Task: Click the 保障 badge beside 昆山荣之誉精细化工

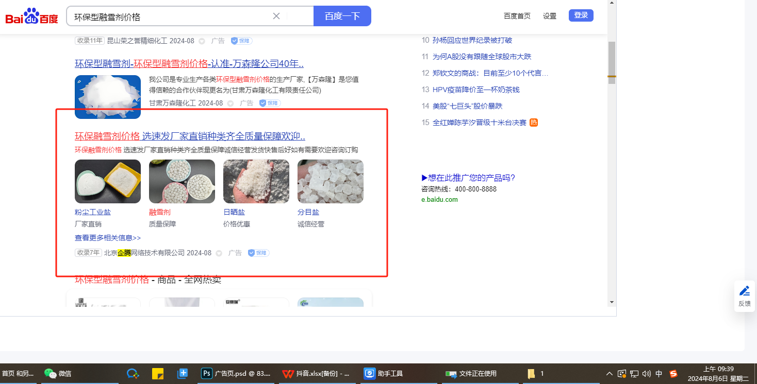Action: coord(241,41)
